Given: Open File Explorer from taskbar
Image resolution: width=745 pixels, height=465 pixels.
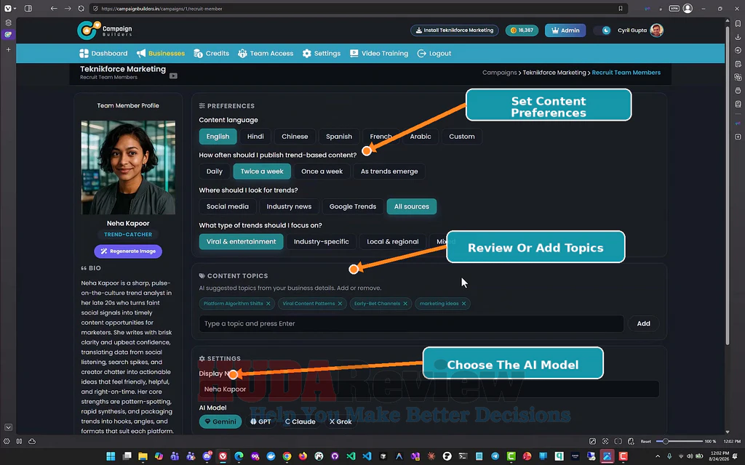Looking at the screenshot, I should click(143, 456).
